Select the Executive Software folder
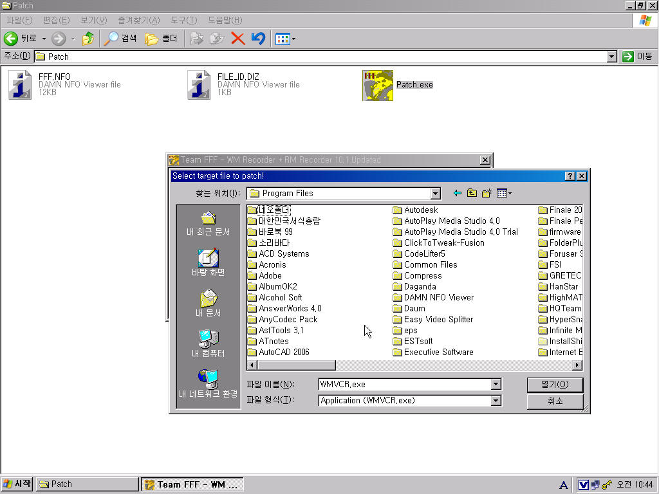The height and width of the screenshot is (494, 659). click(x=433, y=352)
